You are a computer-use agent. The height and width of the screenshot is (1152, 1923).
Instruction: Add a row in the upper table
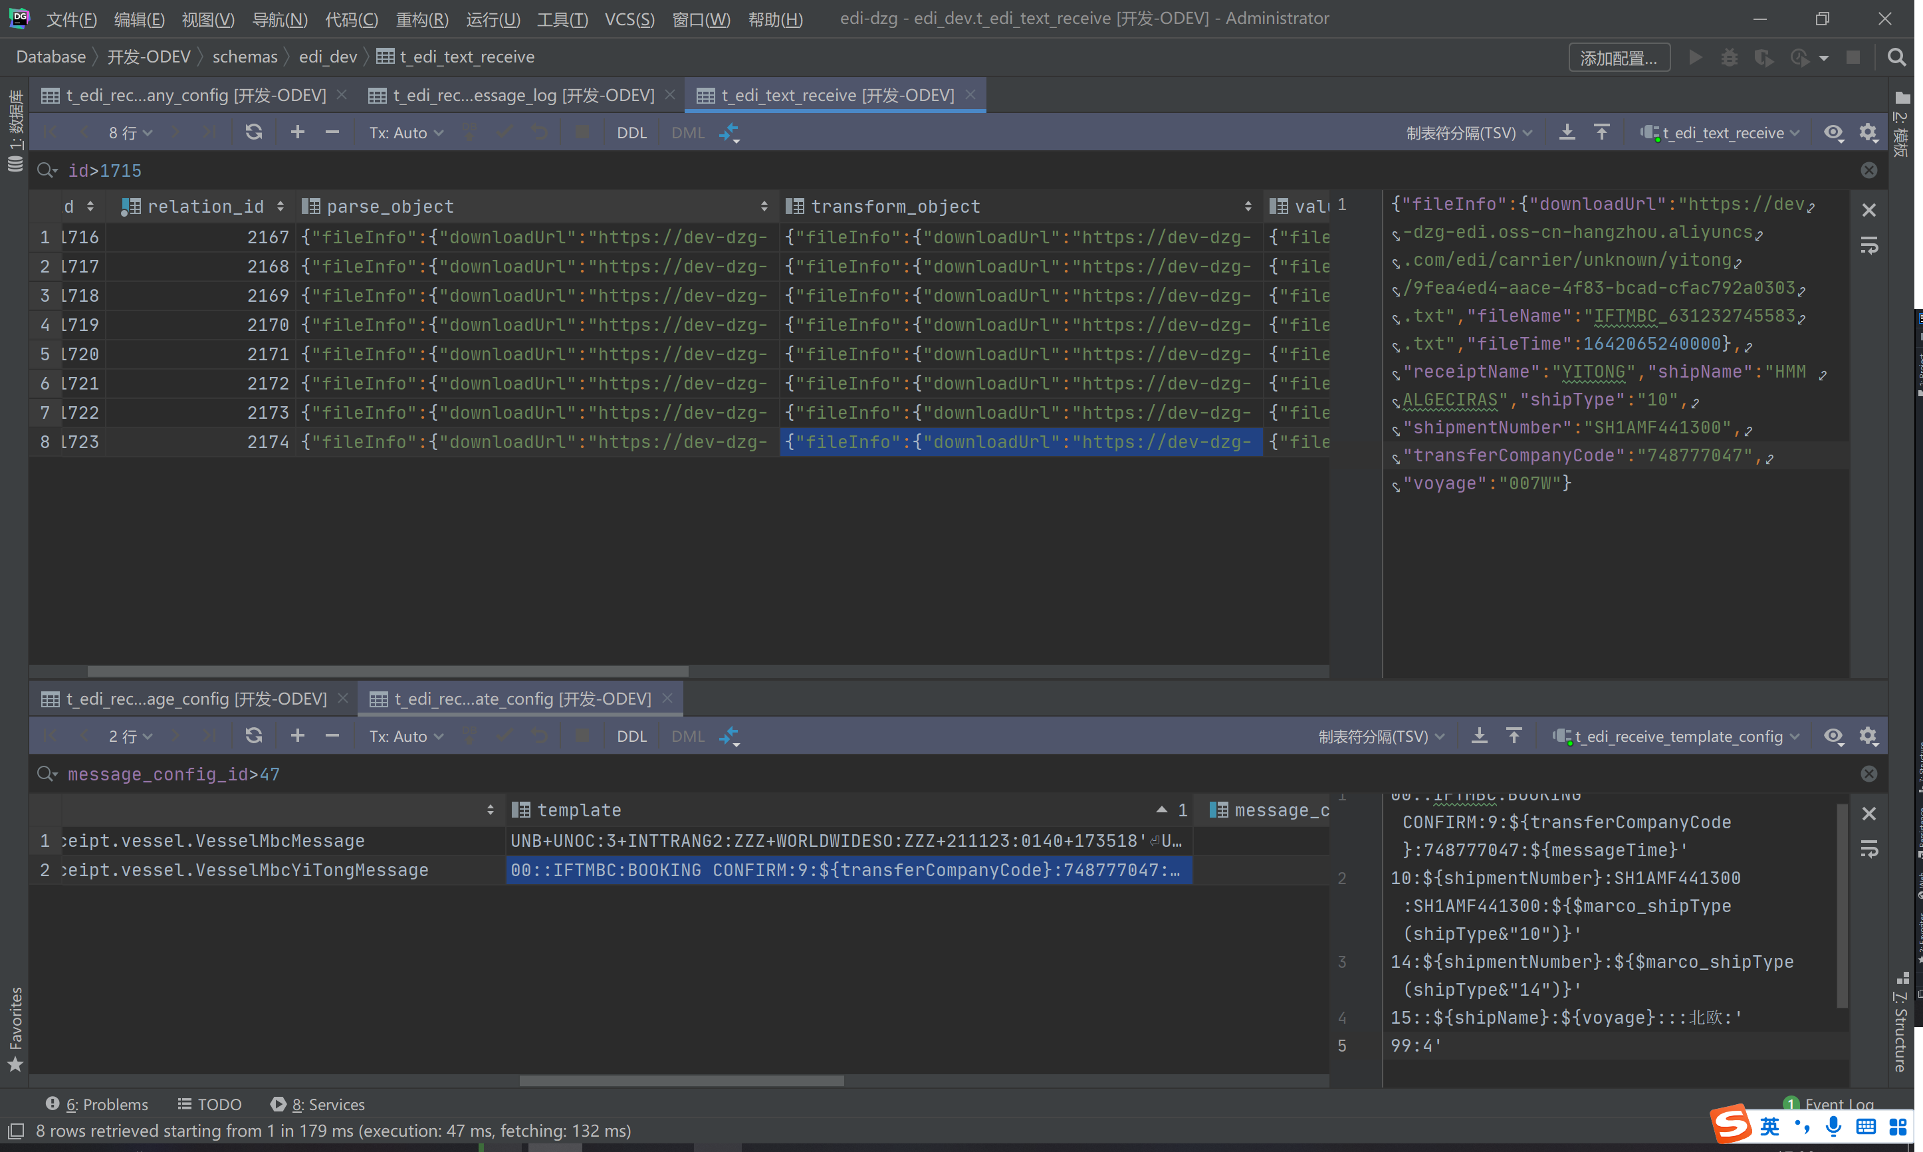click(297, 133)
